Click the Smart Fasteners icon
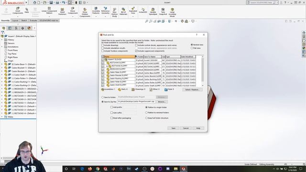The width and height of the screenshot is (306, 172). (x=62, y=11)
